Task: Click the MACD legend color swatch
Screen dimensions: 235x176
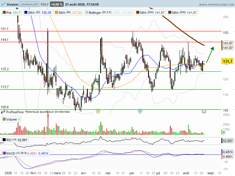Action: (4, 153)
